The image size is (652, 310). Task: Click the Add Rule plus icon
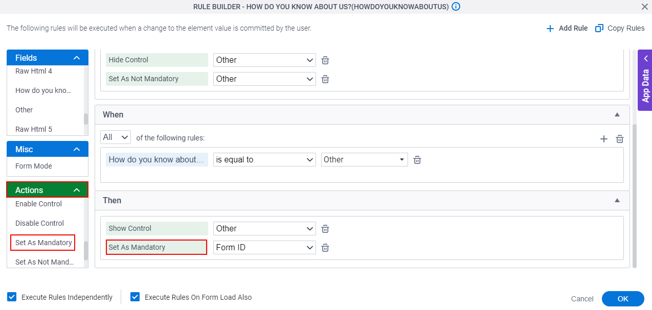(x=550, y=29)
